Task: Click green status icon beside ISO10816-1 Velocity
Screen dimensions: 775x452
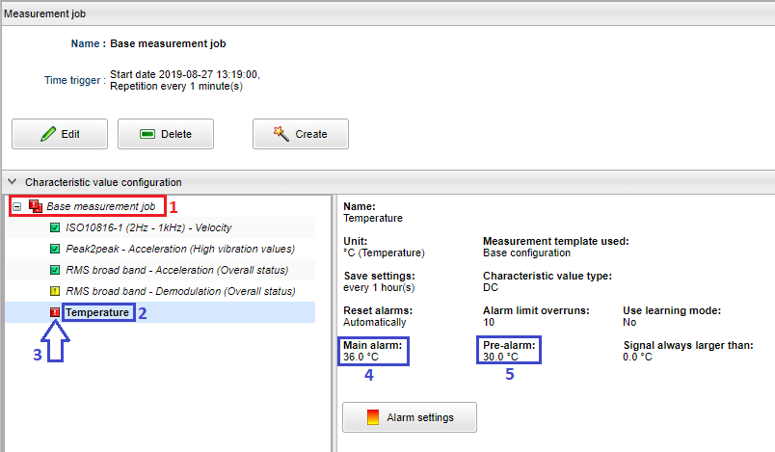Action: 54,228
